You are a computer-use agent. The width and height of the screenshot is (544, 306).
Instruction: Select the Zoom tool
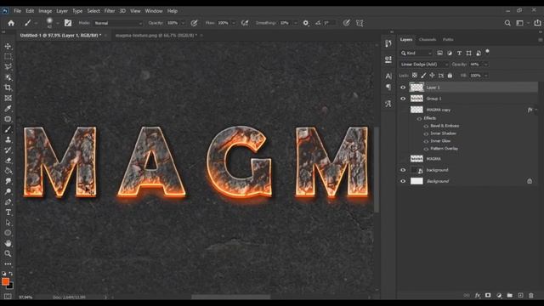coord(8,254)
